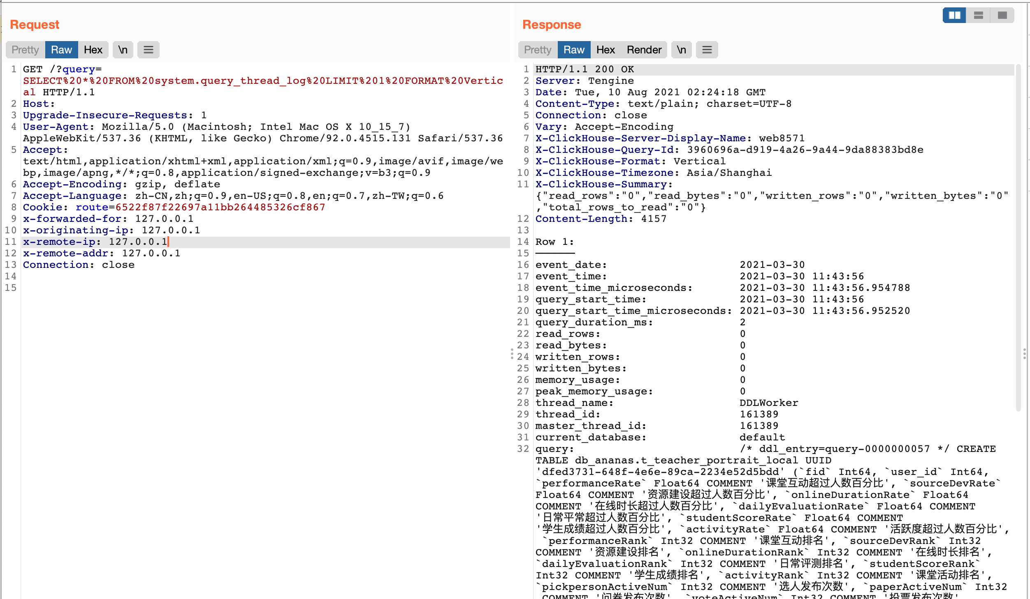The height and width of the screenshot is (599, 1030).
Task: Select top-bottom stacked layout icon
Action: (979, 16)
